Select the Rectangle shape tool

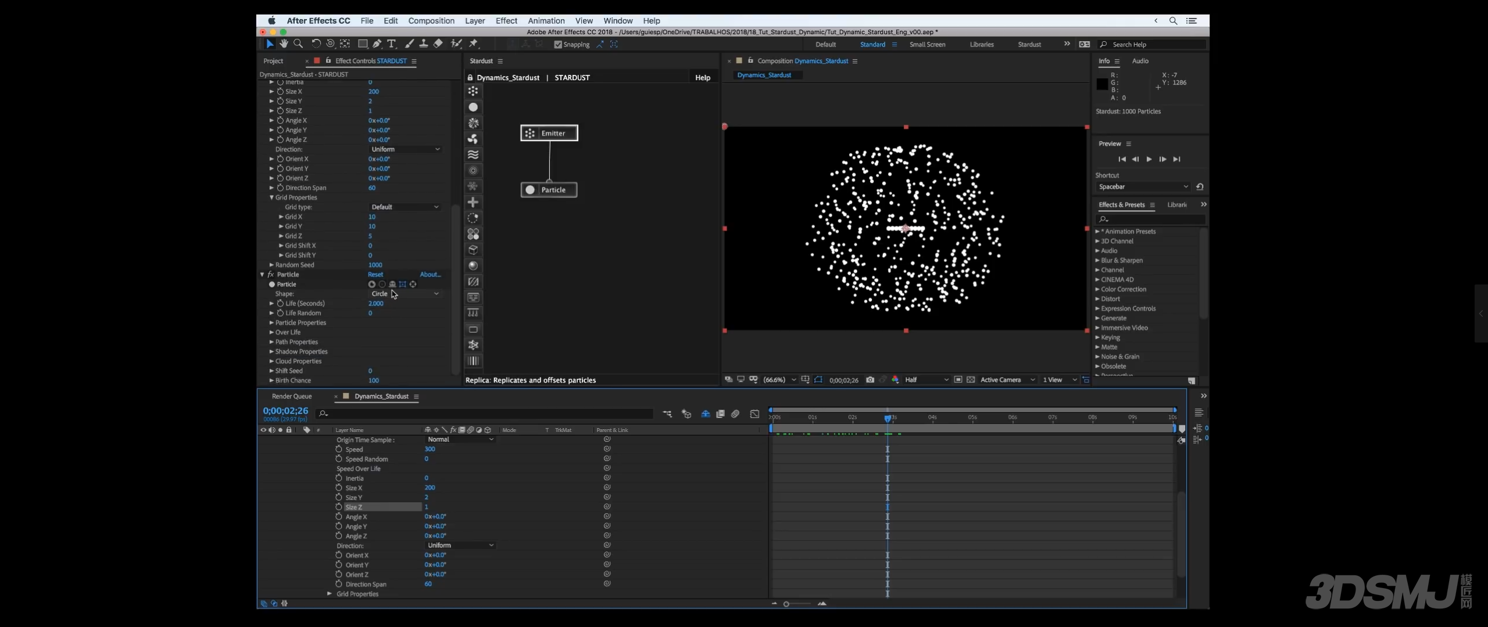tap(363, 44)
